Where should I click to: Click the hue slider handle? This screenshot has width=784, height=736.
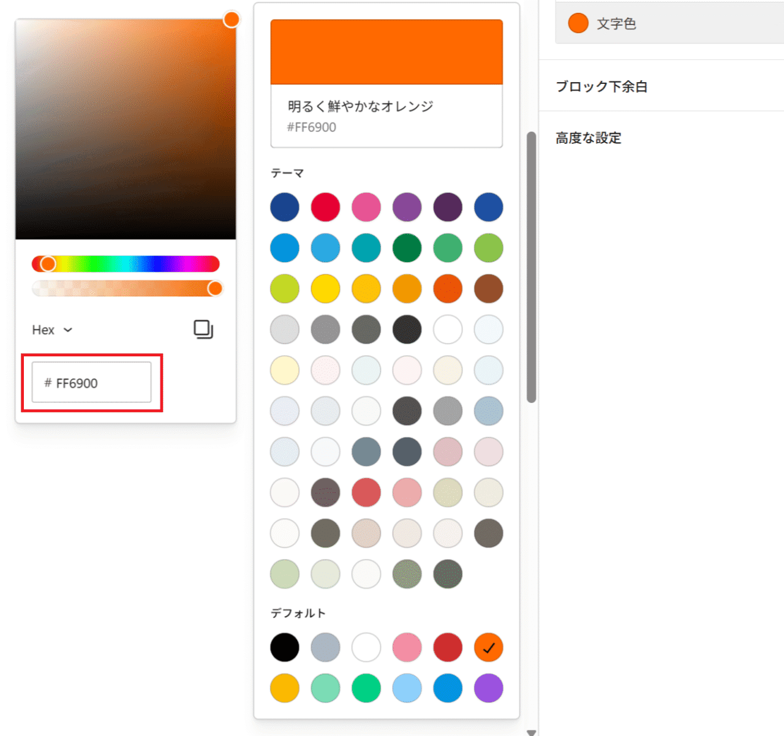(x=48, y=264)
